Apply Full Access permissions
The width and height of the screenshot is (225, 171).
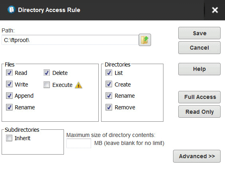tap(199, 97)
